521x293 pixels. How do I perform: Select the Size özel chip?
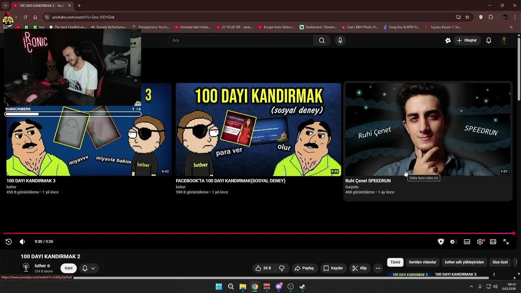point(500,262)
